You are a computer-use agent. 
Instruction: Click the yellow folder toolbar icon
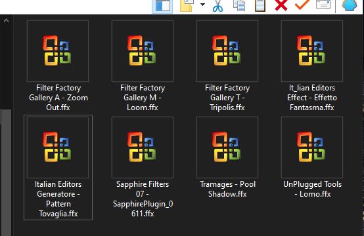(187, 6)
